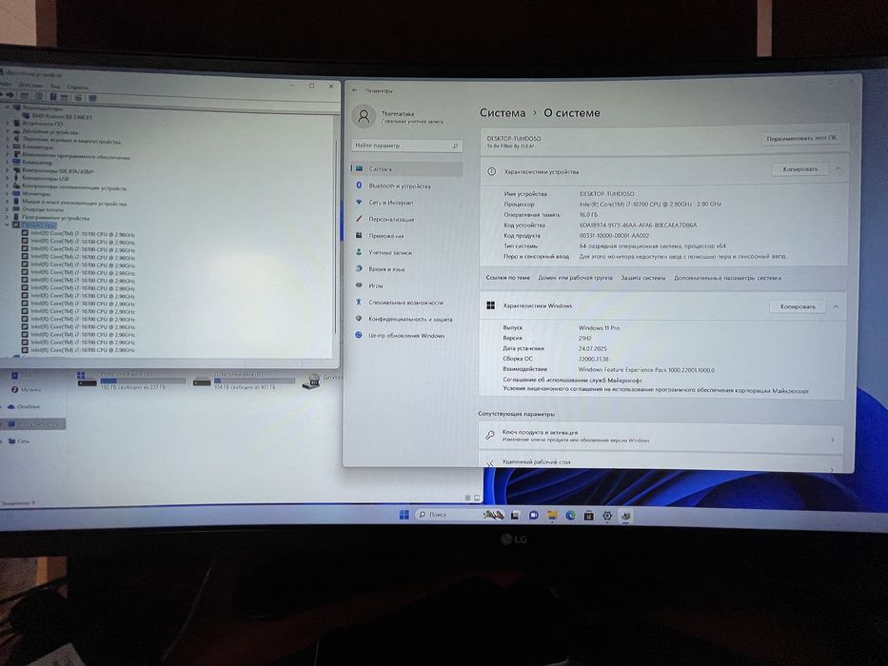Open the DVD drive in Explorer window

point(324,380)
